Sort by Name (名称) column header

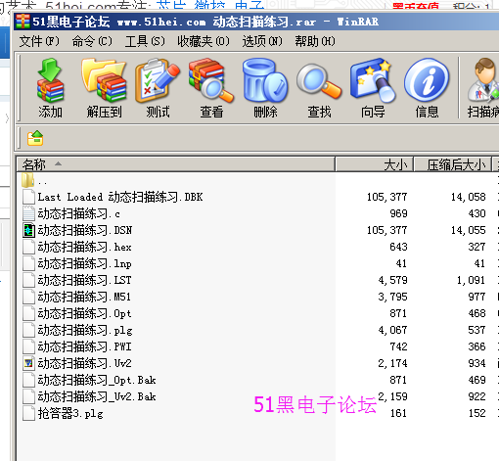coord(176,164)
